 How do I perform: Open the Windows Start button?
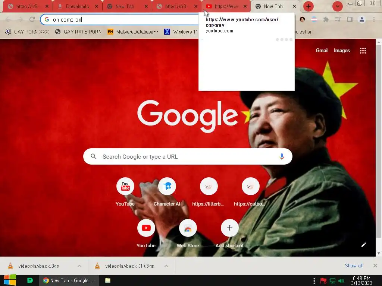10,280
